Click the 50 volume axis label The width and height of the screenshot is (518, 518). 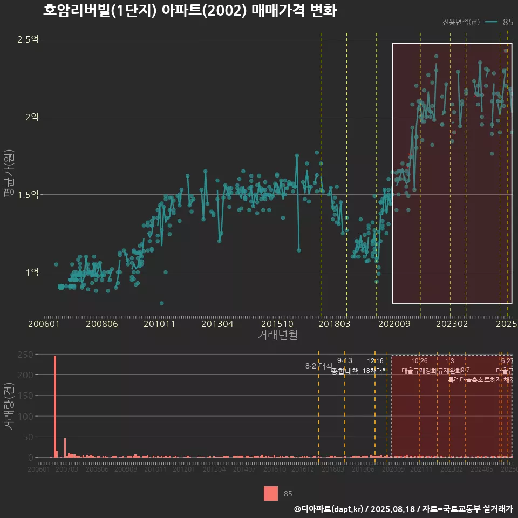coord(28,437)
